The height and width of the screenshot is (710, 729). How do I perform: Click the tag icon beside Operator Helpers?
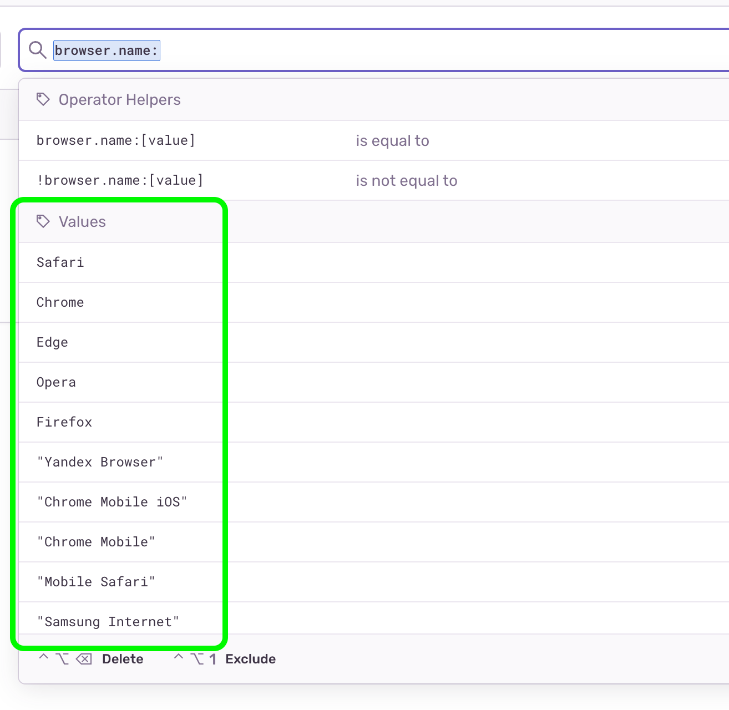[43, 99]
